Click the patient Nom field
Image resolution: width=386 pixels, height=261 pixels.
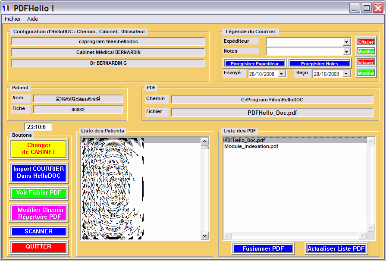point(78,99)
